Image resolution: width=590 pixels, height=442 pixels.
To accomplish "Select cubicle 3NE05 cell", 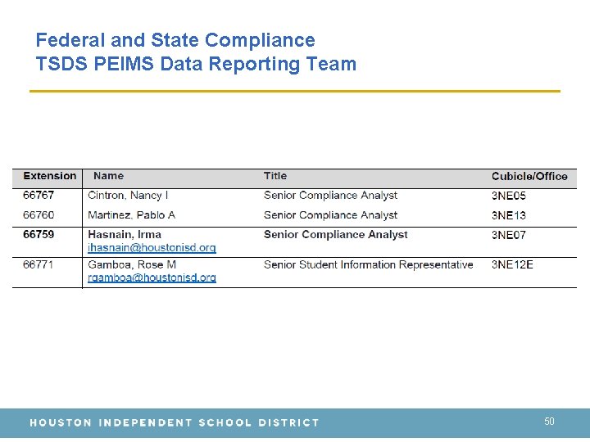I will click(x=509, y=196).
